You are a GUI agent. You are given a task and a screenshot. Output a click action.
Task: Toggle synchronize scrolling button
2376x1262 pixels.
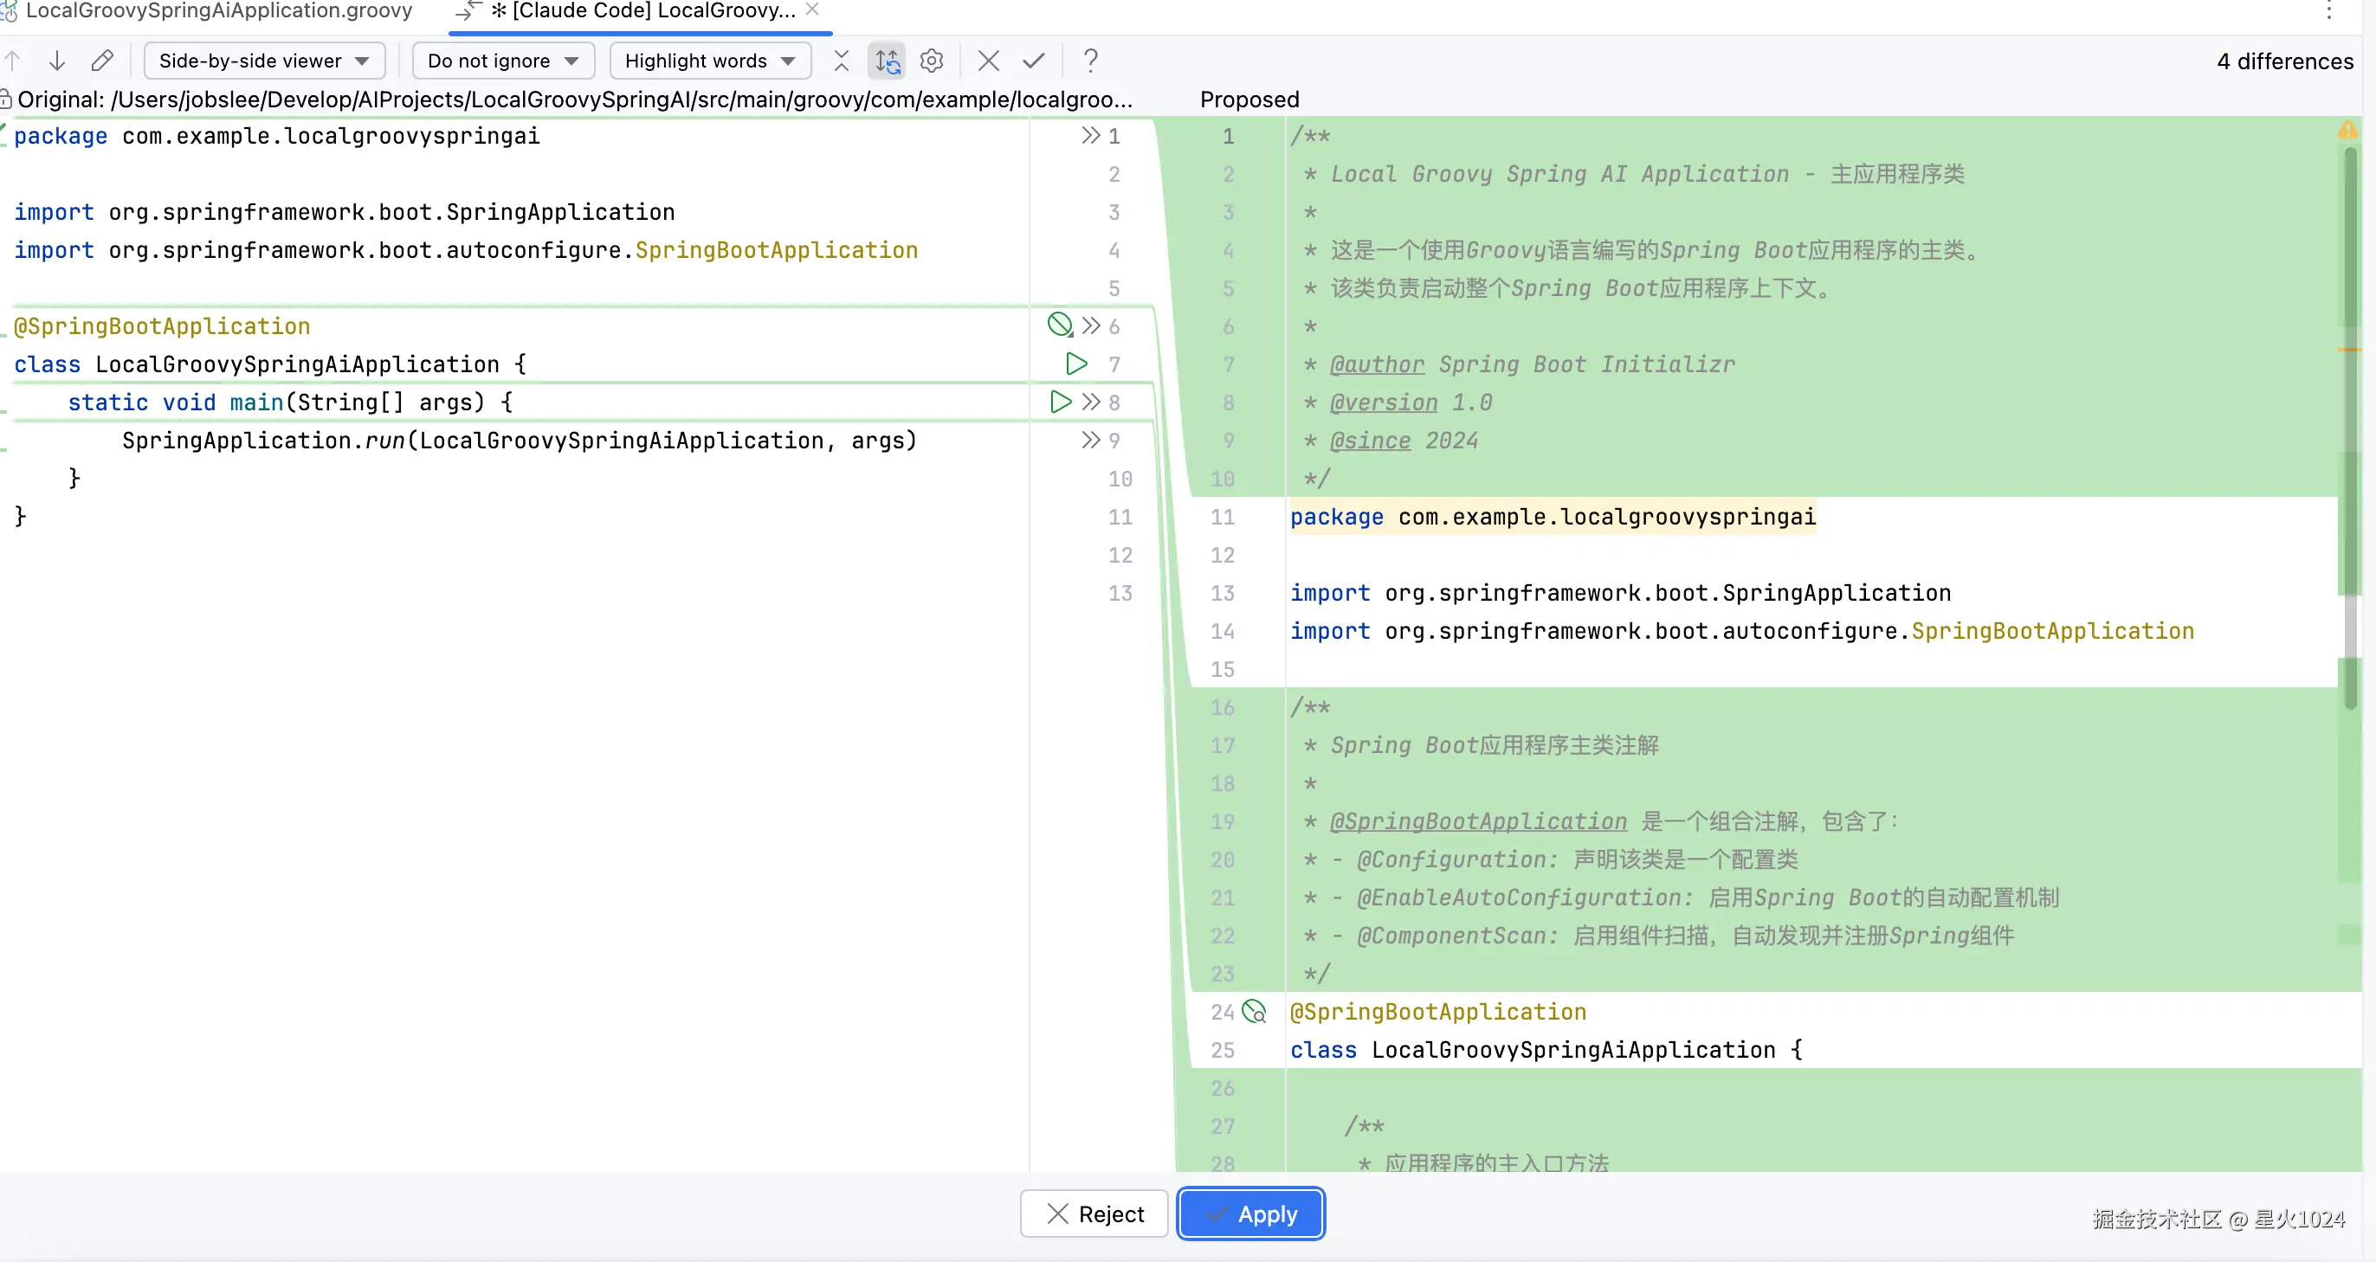888,61
